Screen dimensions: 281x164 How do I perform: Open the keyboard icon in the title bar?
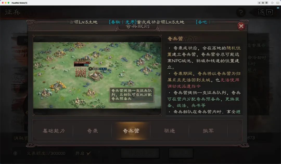pos(278,3)
